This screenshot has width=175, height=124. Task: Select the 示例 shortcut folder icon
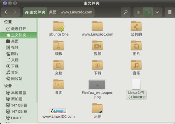pos(97,108)
